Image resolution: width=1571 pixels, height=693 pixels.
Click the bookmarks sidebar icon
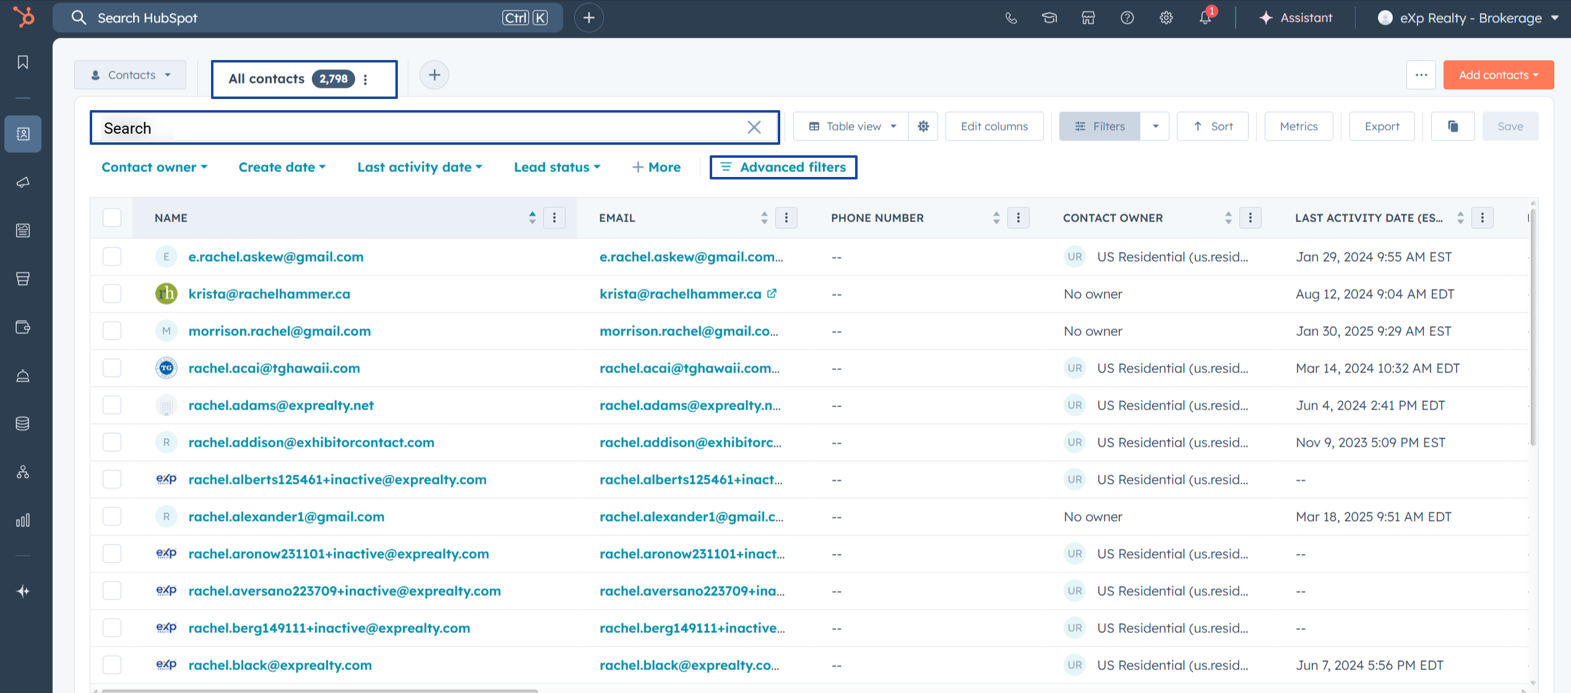pos(23,62)
